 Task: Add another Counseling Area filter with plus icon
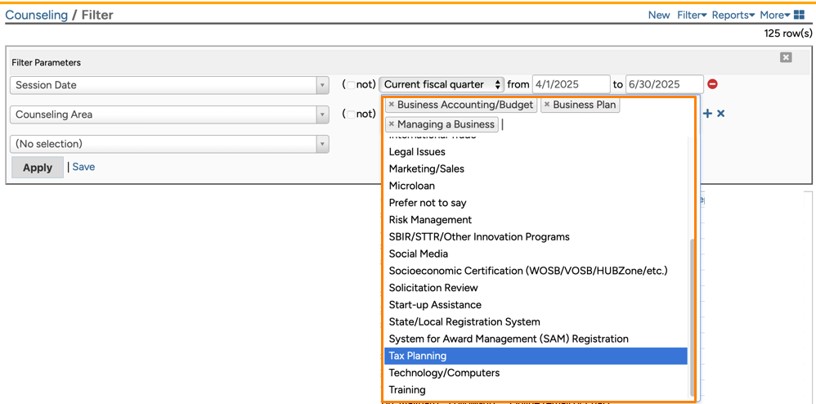[x=707, y=114]
